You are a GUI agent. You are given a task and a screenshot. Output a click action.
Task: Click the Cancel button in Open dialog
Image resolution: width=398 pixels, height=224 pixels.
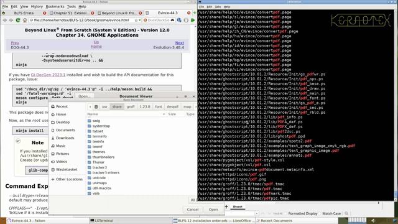193,210
